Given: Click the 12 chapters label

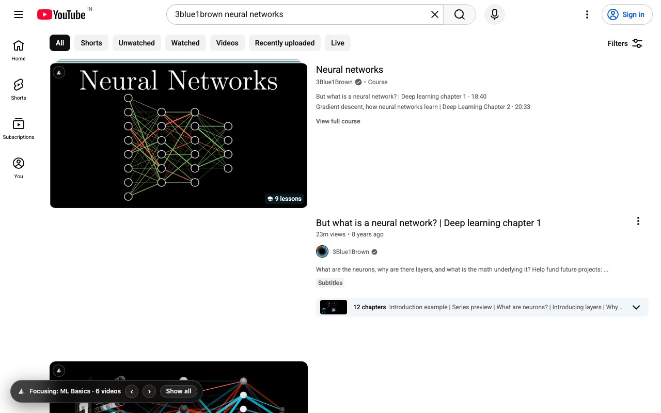Looking at the screenshot, I should pyautogui.click(x=370, y=307).
